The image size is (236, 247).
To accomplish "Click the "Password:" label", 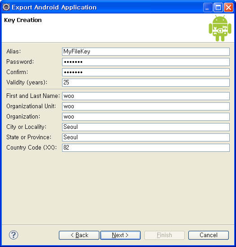I will pyautogui.click(x=20, y=62).
